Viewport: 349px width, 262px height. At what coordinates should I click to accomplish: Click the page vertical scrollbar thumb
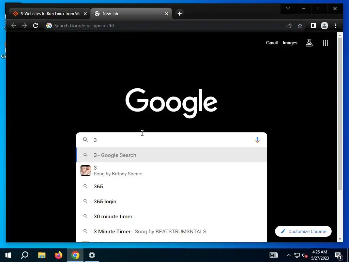(x=340, y=114)
